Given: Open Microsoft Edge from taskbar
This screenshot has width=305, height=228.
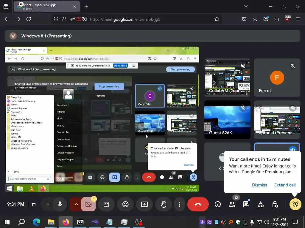Looking at the screenshot, I should pos(36,222).
